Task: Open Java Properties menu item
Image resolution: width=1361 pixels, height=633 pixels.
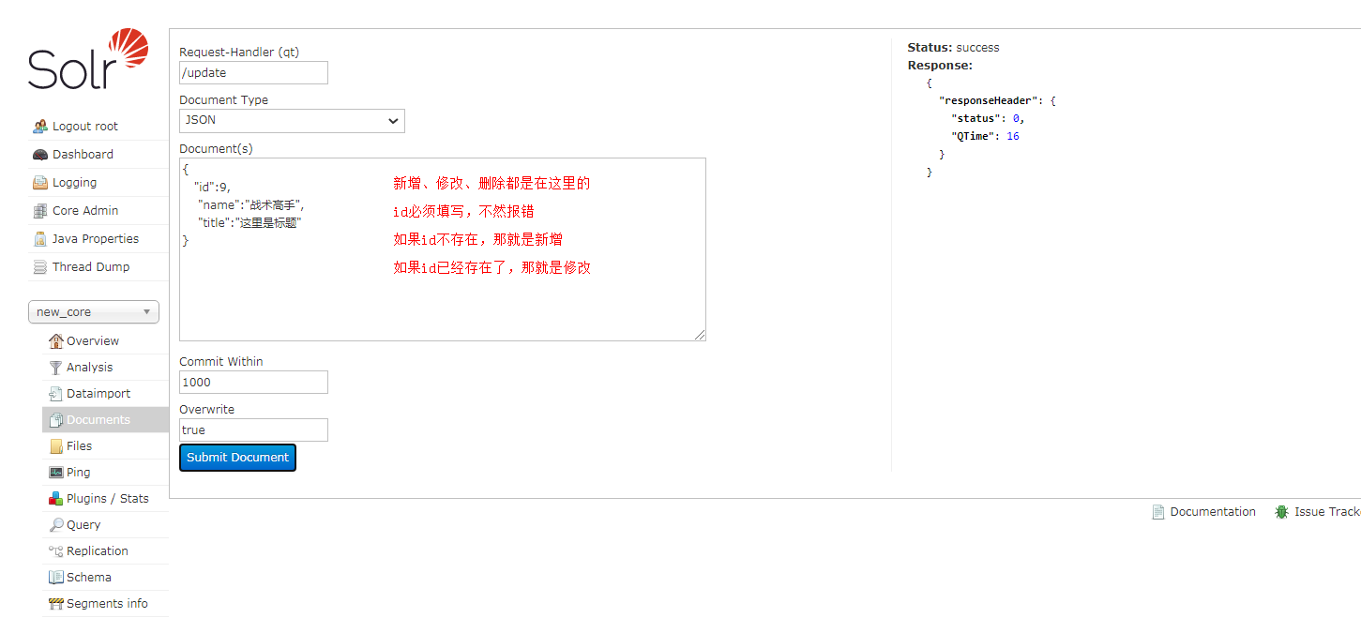Action: tap(98, 239)
